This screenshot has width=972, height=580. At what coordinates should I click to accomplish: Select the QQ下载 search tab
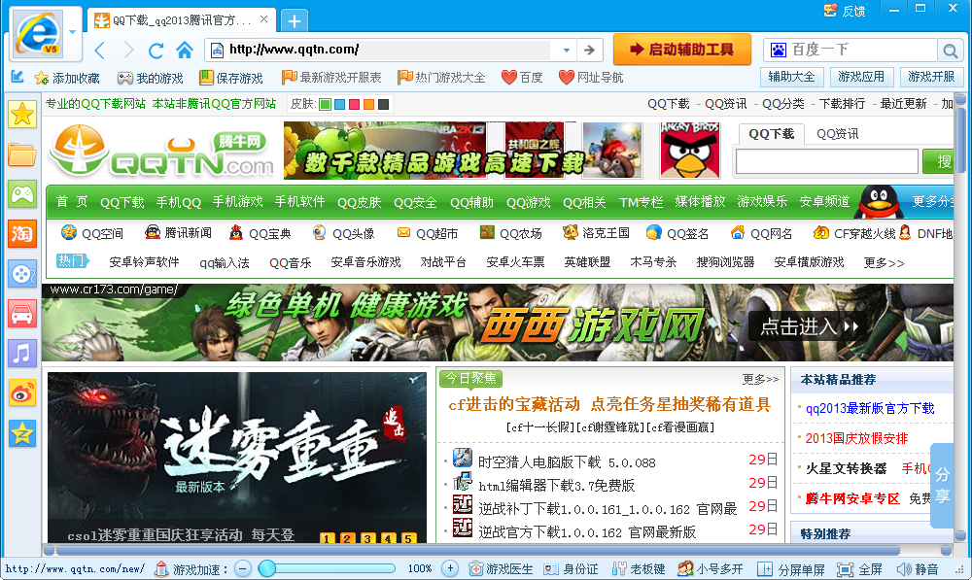[x=771, y=134]
